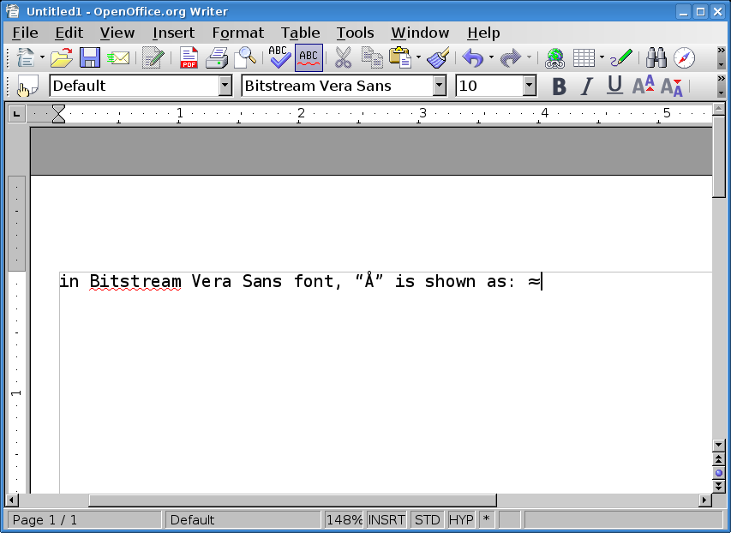The height and width of the screenshot is (533, 731).
Task: Save the document with the floppy disk icon
Action: point(90,57)
